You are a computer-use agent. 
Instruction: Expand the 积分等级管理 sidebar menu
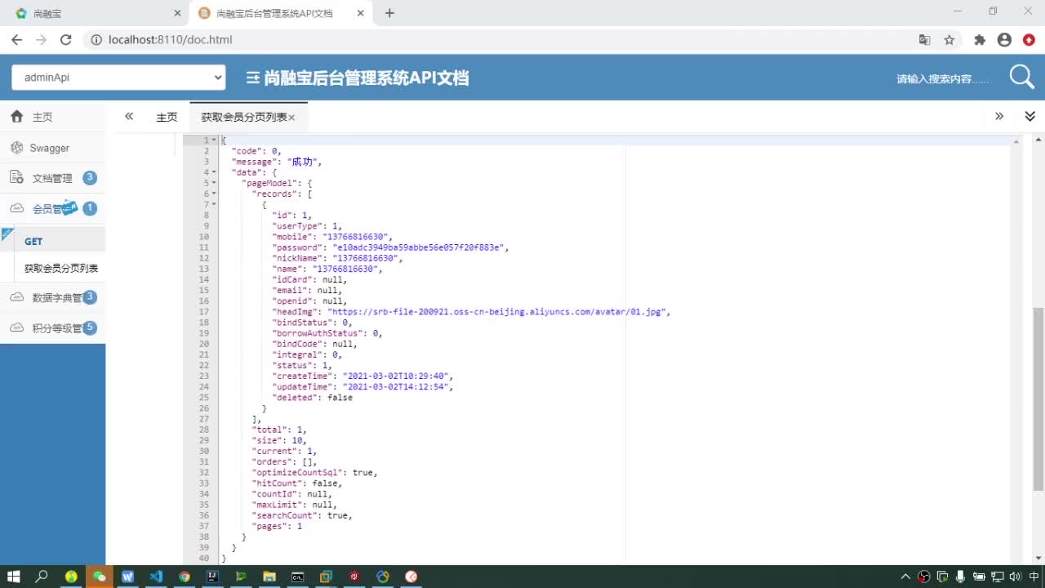(52, 327)
